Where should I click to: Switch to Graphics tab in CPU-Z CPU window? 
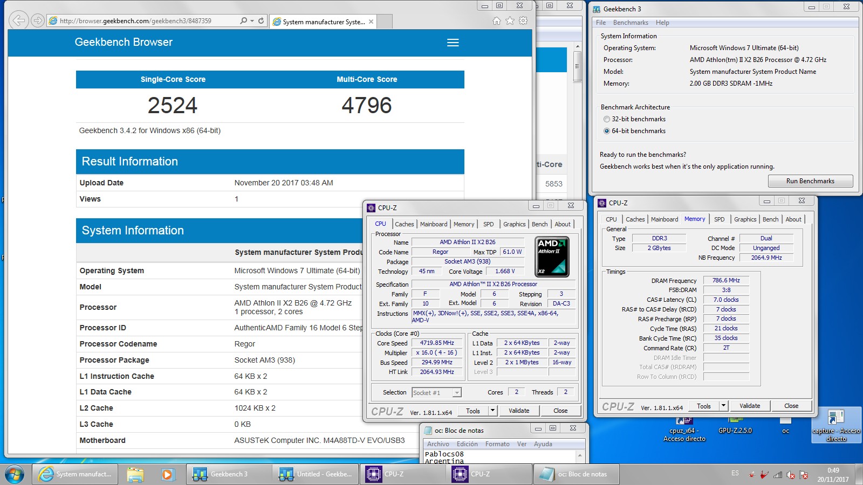click(x=514, y=224)
